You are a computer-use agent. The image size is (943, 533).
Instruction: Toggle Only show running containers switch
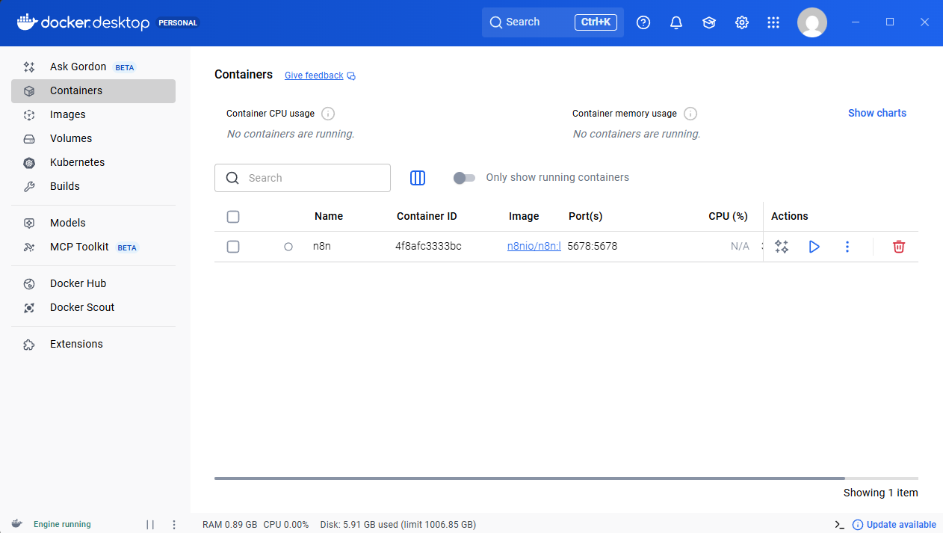(x=464, y=178)
